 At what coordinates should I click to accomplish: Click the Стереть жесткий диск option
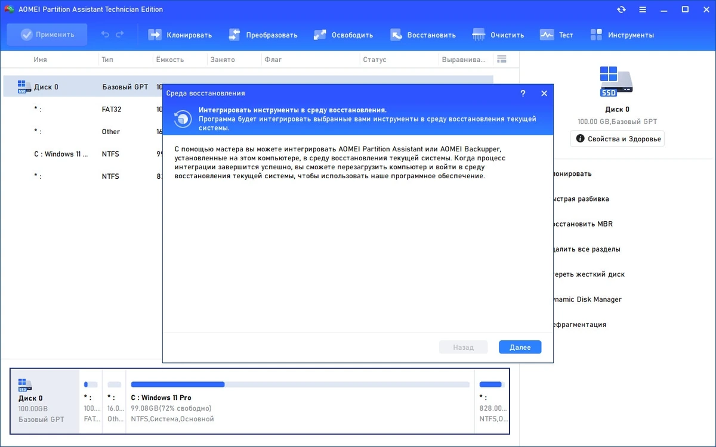(x=588, y=274)
